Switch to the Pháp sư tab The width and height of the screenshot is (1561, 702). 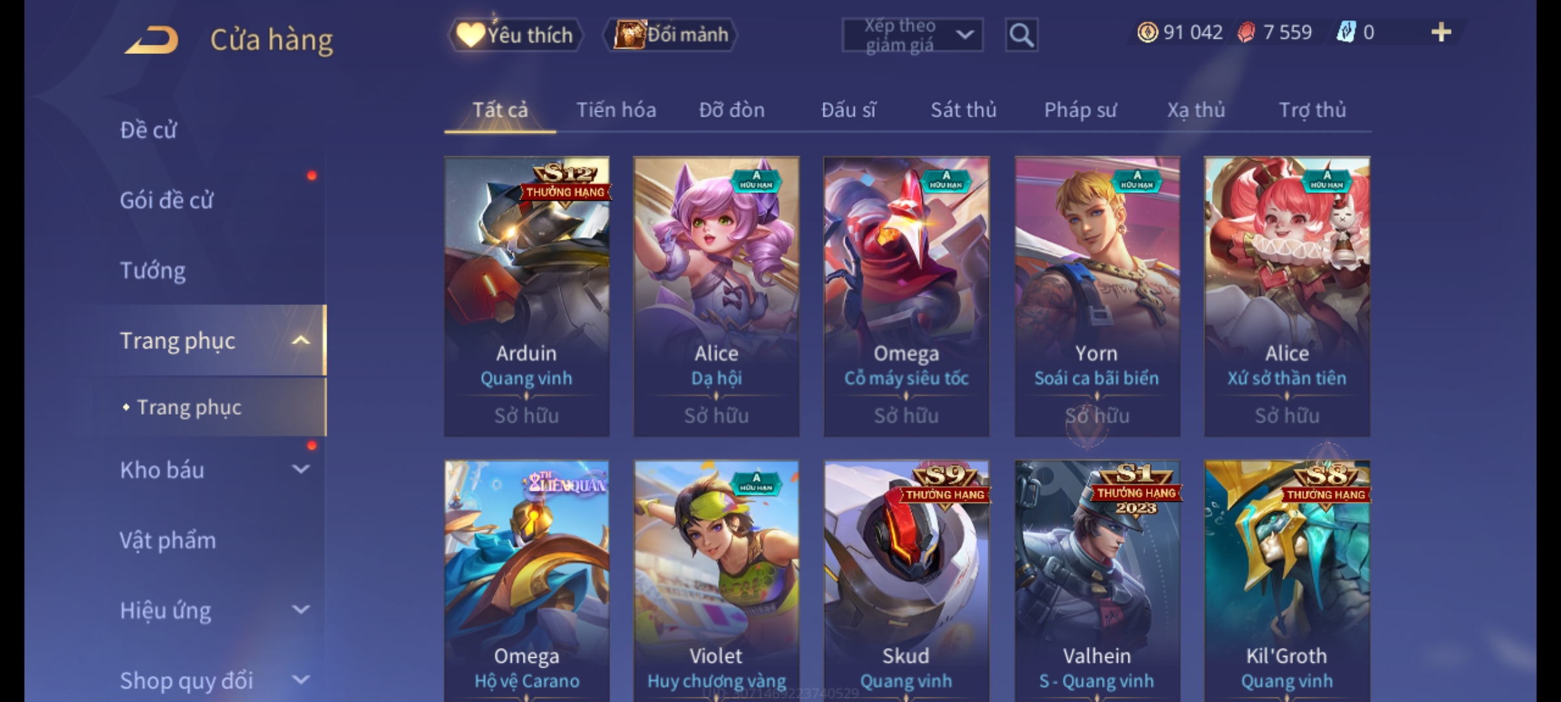(x=1080, y=110)
